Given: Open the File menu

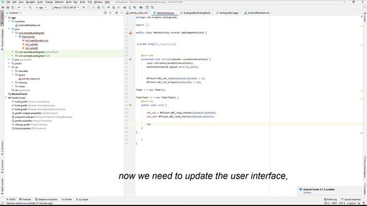Looking at the screenshot, I should (x=8, y=2).
